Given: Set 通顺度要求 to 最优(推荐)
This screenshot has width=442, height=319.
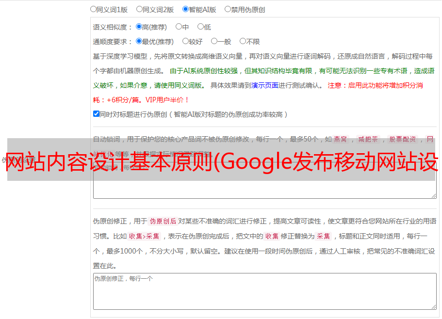Looking at the screenshot, I should (x=139, y=42).
